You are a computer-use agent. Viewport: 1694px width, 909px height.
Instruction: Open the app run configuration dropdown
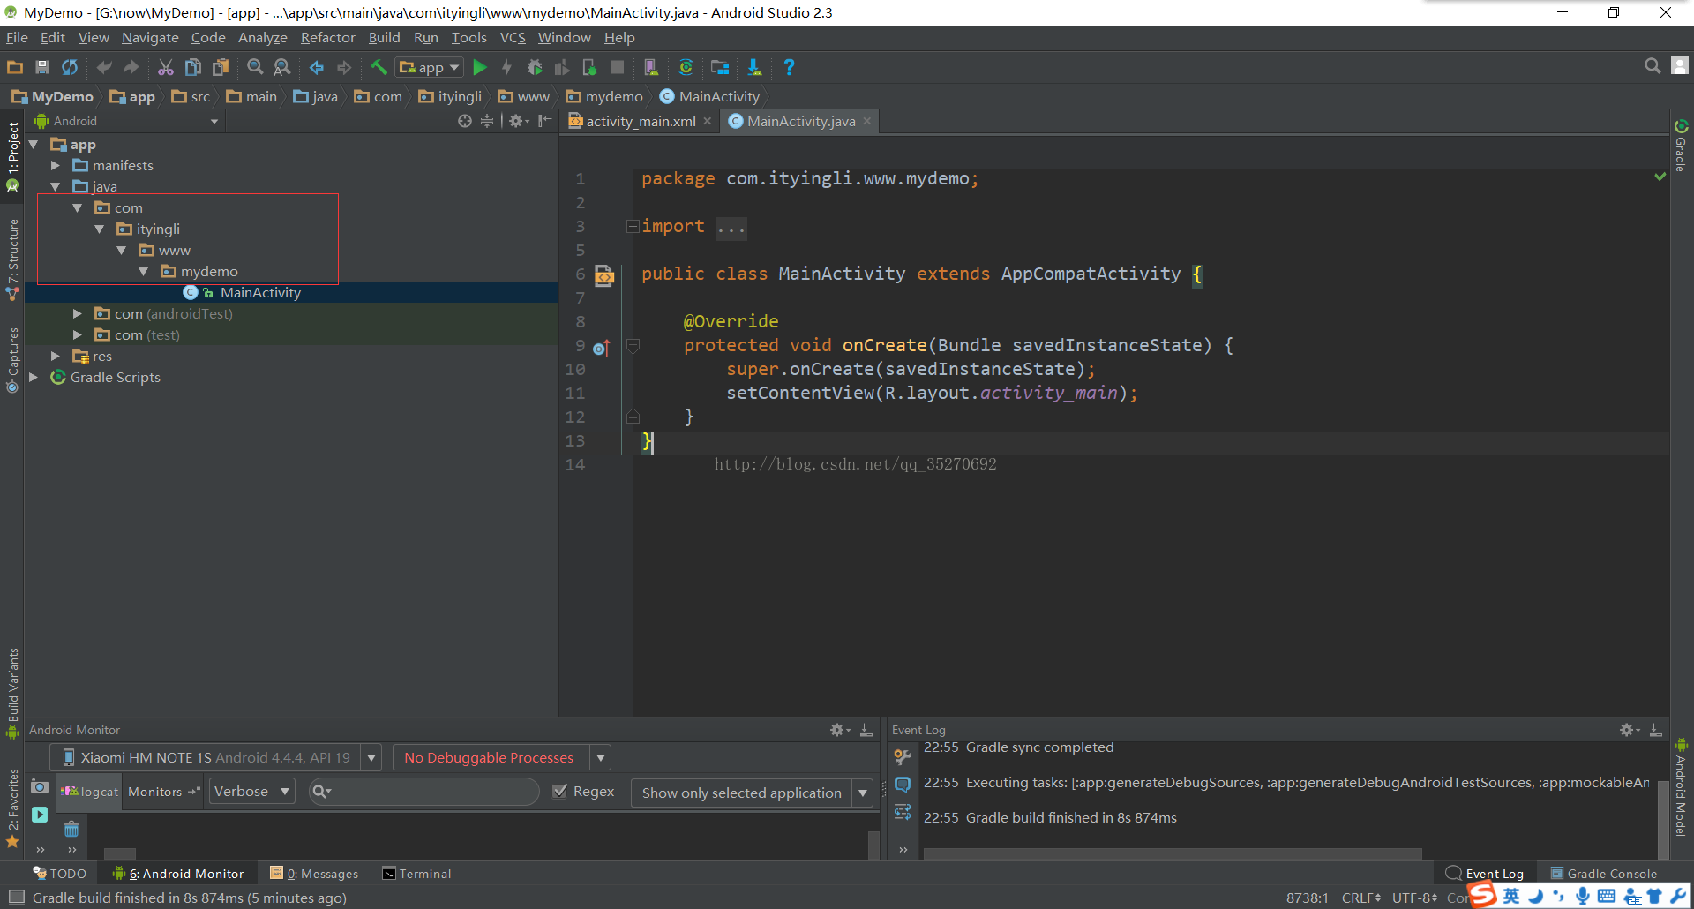(430, 67)
